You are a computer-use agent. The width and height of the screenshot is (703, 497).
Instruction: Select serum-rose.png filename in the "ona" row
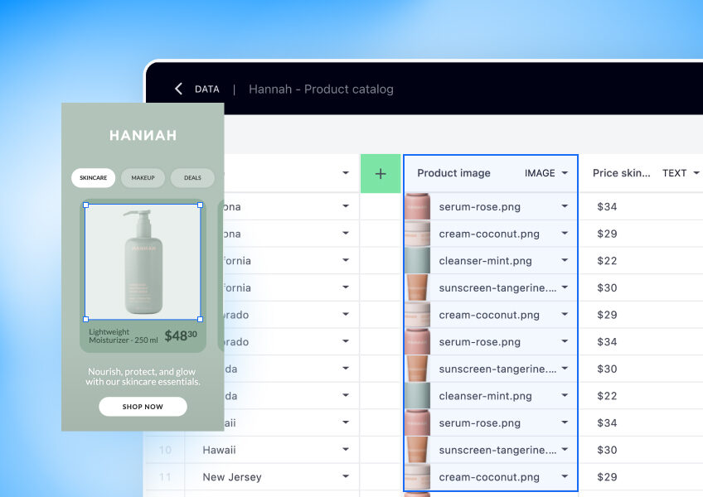(x=480, y=207)
